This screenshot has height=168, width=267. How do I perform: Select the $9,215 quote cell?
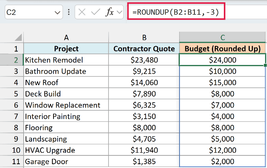click(x=144, y=71)
